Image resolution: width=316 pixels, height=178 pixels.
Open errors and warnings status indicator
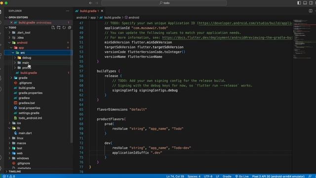[9, 176]
